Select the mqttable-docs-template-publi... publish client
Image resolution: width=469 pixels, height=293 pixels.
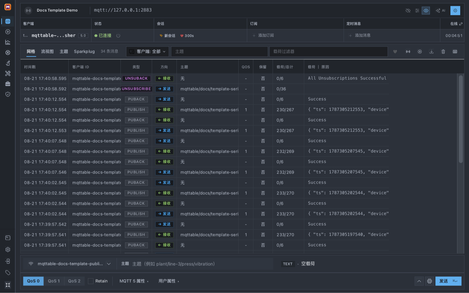tap(70, 264)
